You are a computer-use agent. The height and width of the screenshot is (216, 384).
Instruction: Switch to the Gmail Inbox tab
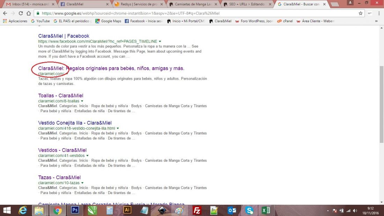point(30,4)
